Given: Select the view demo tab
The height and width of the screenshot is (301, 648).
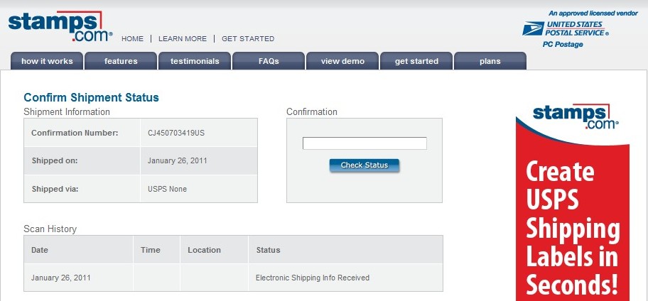Looking at the screenshot, I should coord(342,61).
